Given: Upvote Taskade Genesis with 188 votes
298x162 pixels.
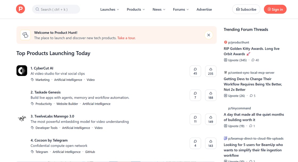Looking at the screenshot, I should (211, 95).
